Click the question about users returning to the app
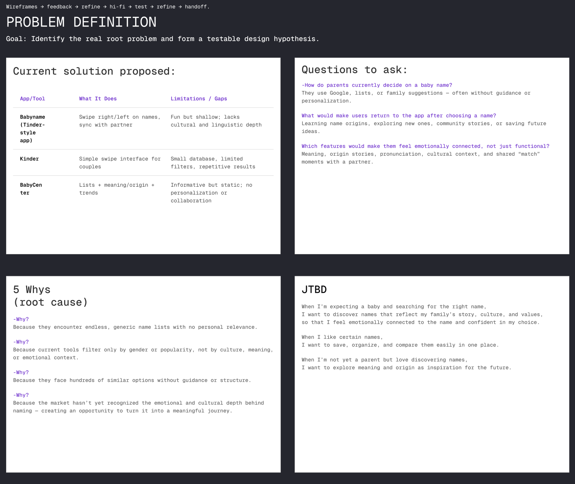This screenshot has height=484, width=575. (x=398, y=116)
